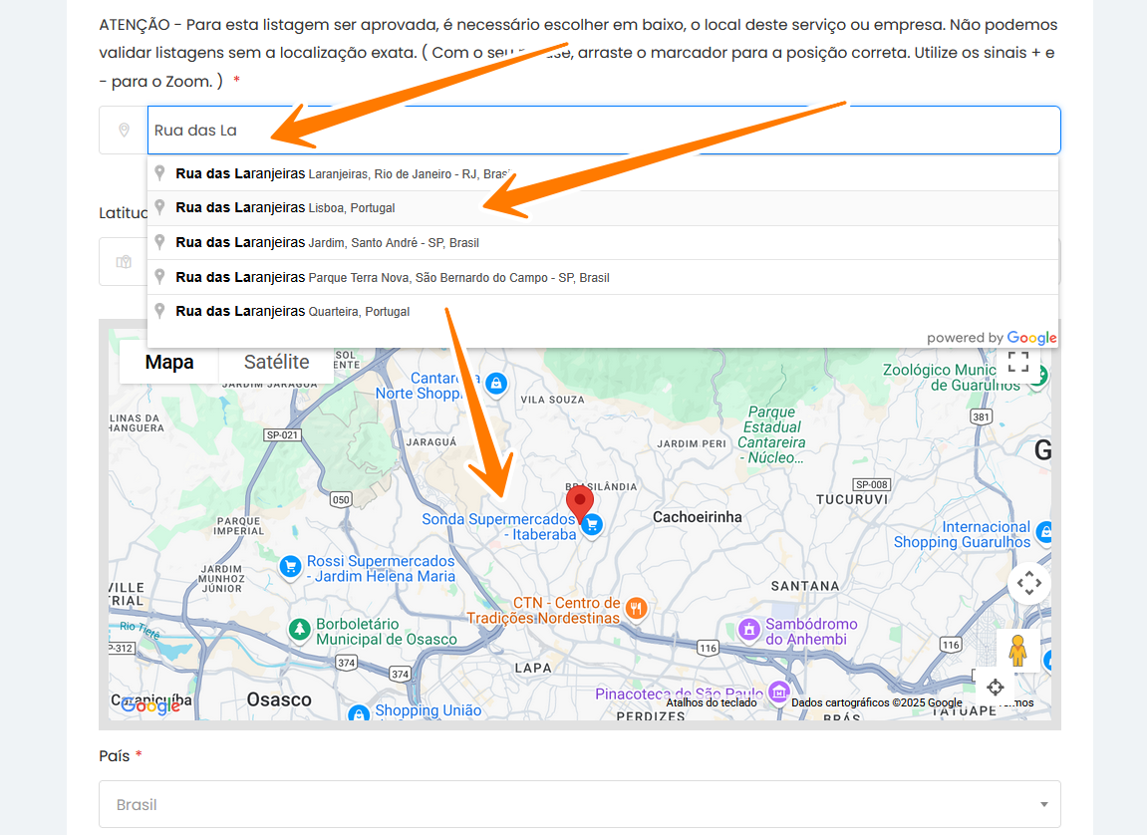The image size is (1147, 835).
Task: Center map on my current location
Action: 995,688
